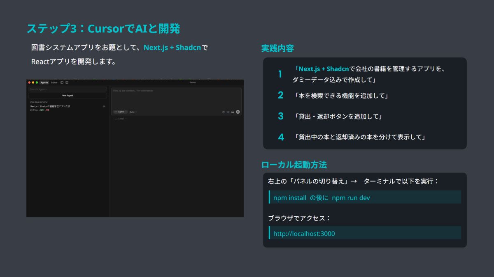The height and width of the screenshot is (277, 494).
Task: Switch to the Editor tab
Action: pyautogui.click(x=54, y=82)
